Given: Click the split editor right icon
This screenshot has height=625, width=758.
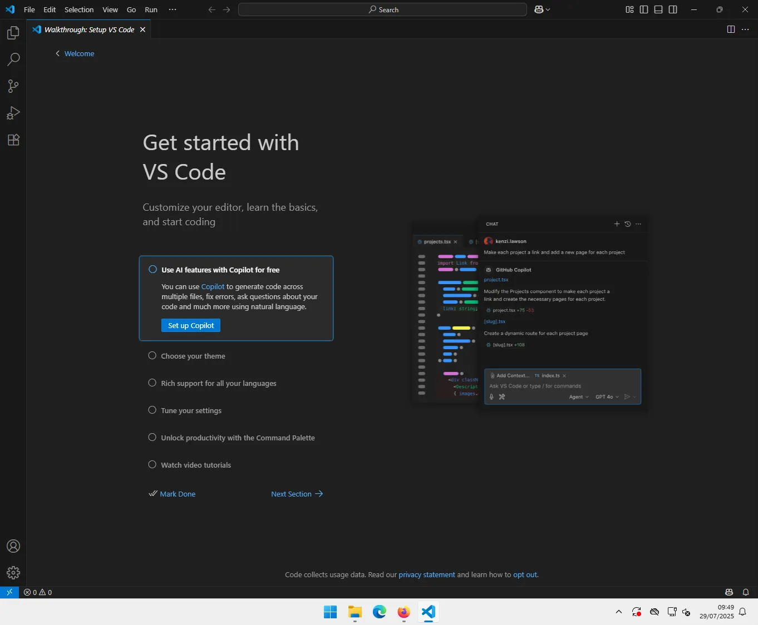Looking at the screenshot, I should coord(731,29).
